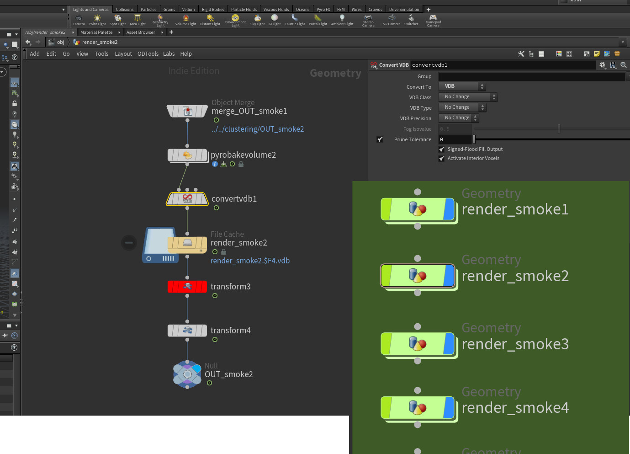Add a new pane tab
The width and height of the screenshot is (630, 454).
(x=171, y=32)
